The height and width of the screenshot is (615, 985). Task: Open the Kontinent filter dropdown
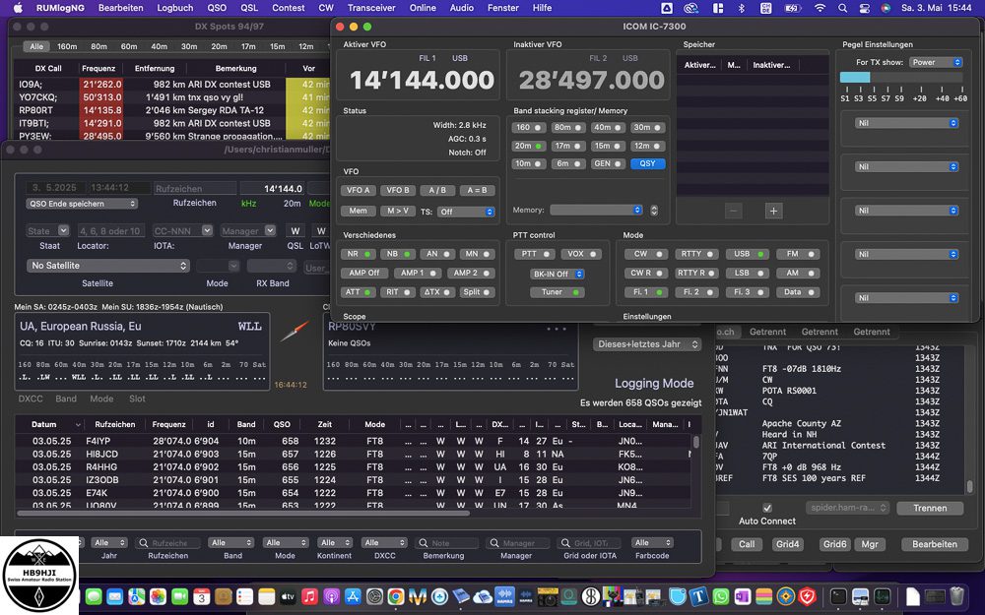[x=334, y=543]
